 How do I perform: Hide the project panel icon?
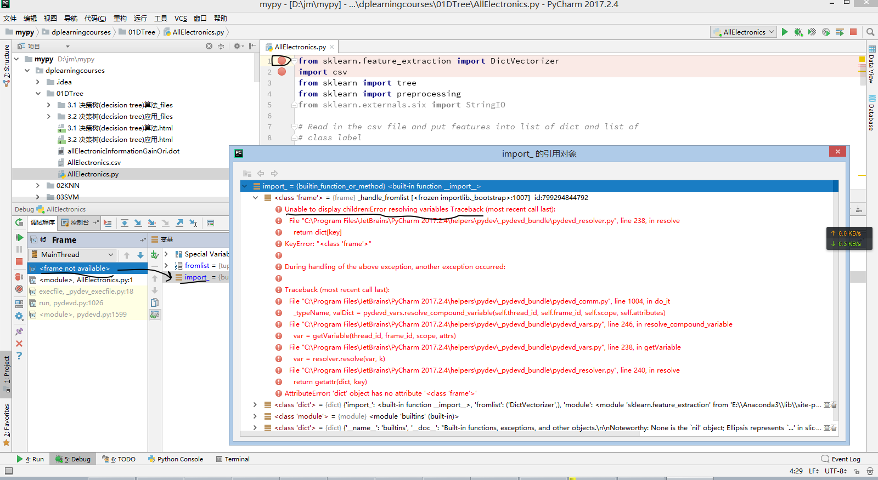pos(252,46)
